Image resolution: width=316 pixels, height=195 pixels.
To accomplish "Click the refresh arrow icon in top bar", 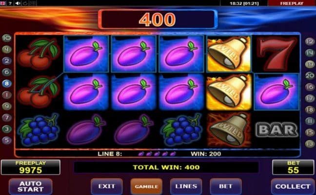I will point(25,3).
